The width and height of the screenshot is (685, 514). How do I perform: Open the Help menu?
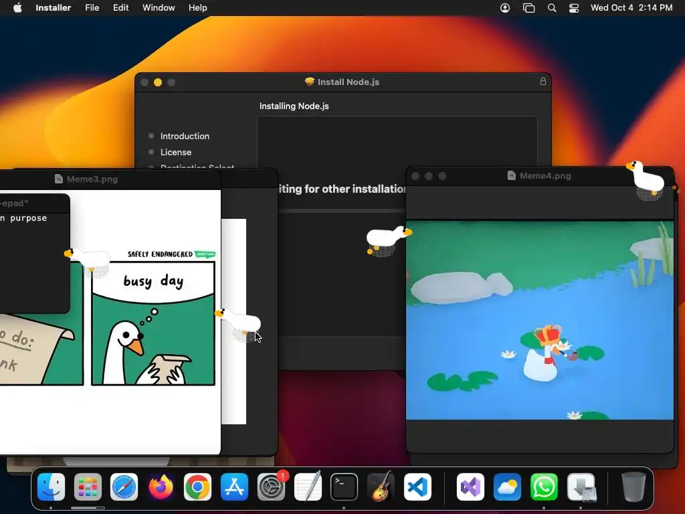[197, 8]
